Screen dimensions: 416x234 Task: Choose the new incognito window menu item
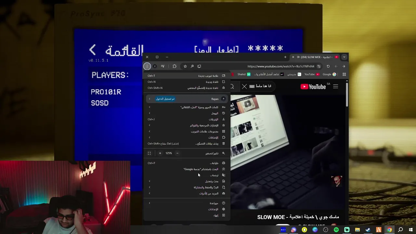click(187, 88)
